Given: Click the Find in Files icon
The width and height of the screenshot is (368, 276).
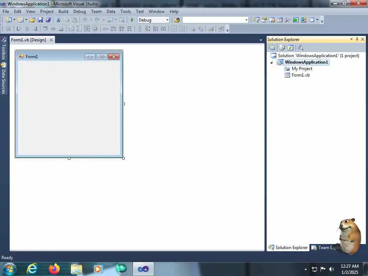Looking at the screenshot, I should [x=177, y=20].
